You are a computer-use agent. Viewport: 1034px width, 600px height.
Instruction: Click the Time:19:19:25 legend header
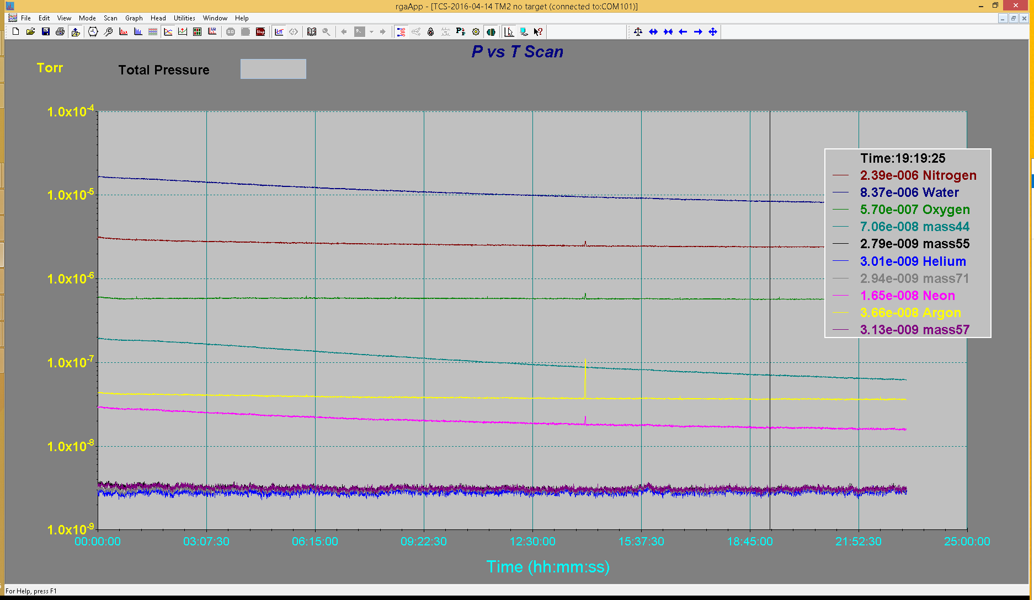pos(903,158)
